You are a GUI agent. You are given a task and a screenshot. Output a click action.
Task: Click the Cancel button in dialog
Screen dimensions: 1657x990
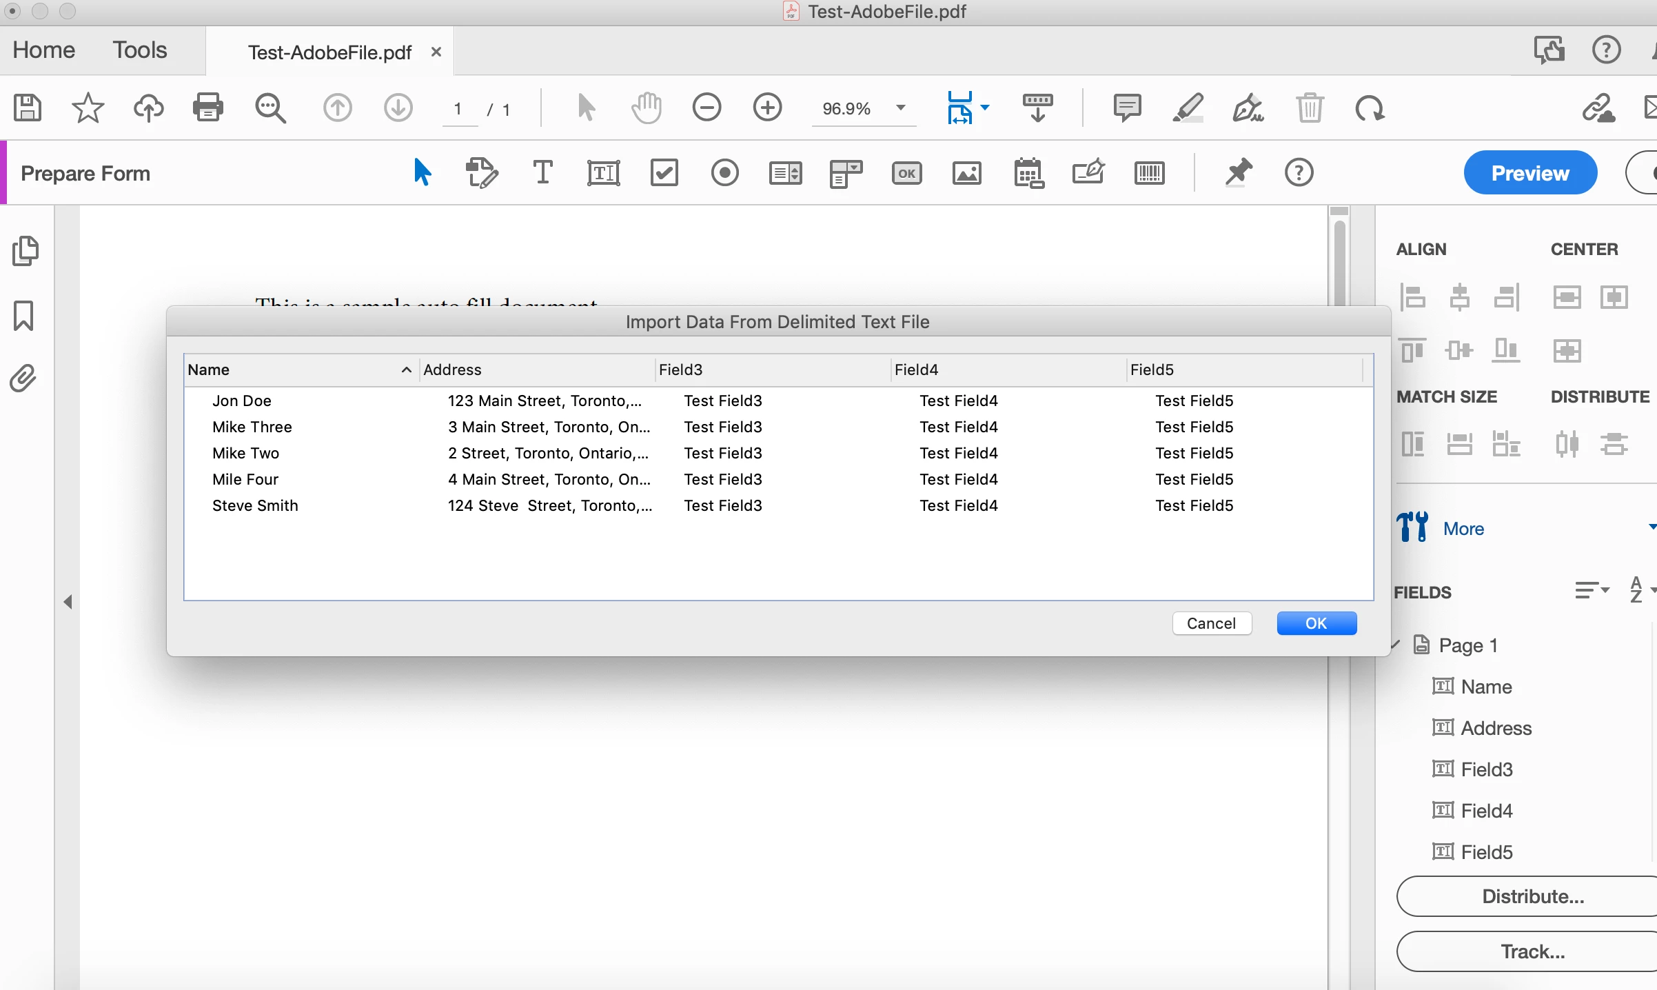point(1211,623)
